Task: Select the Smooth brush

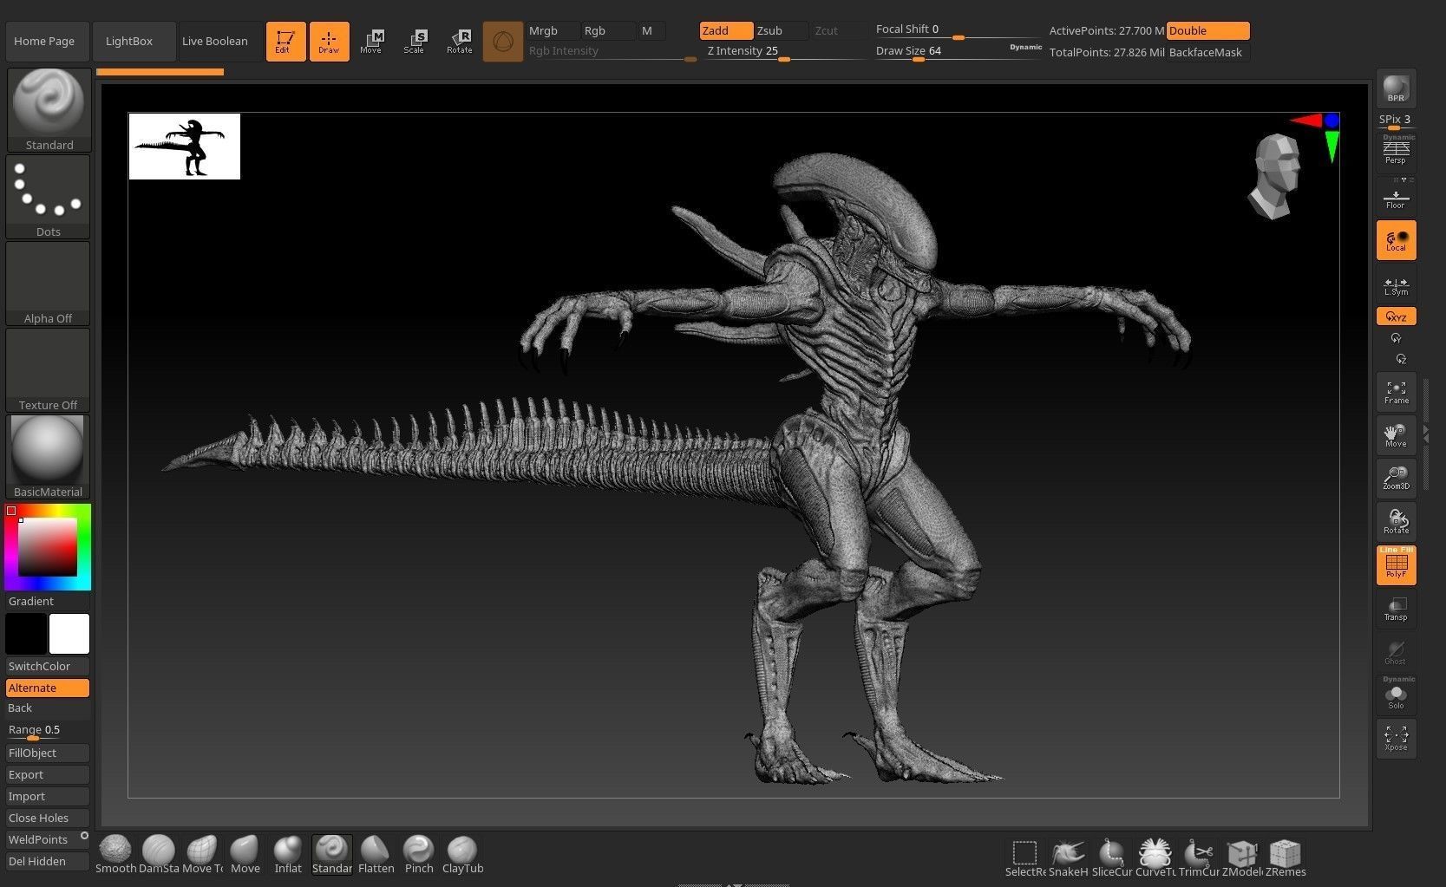Action: (115, 855)
